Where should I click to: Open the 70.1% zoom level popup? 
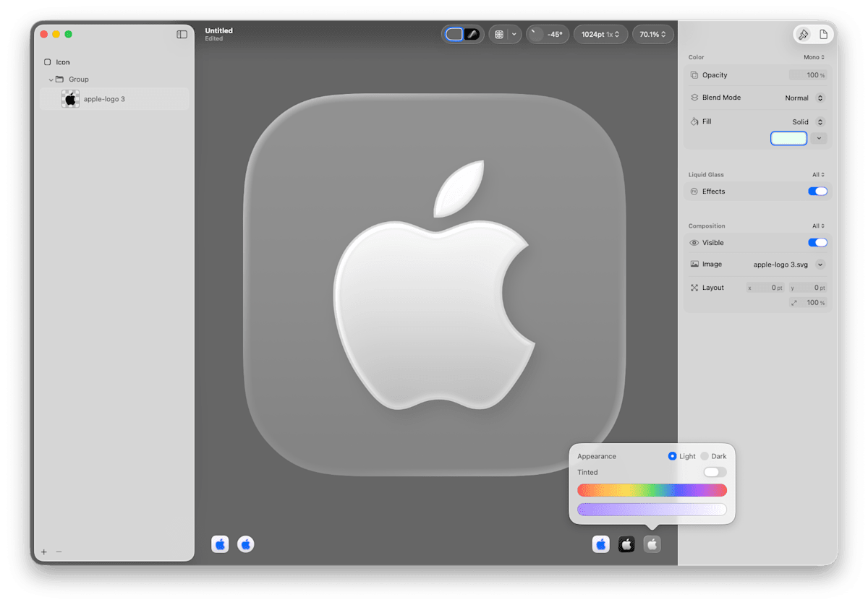652,34
